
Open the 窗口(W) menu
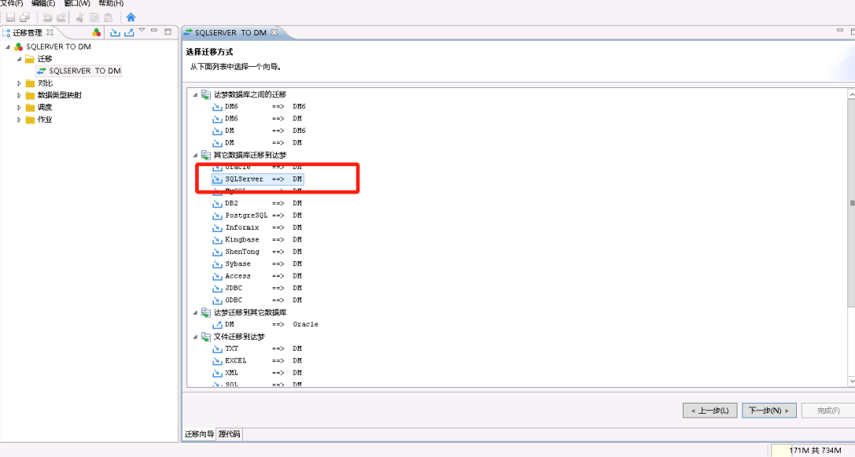pyautogui.click(x=77, y=3)
